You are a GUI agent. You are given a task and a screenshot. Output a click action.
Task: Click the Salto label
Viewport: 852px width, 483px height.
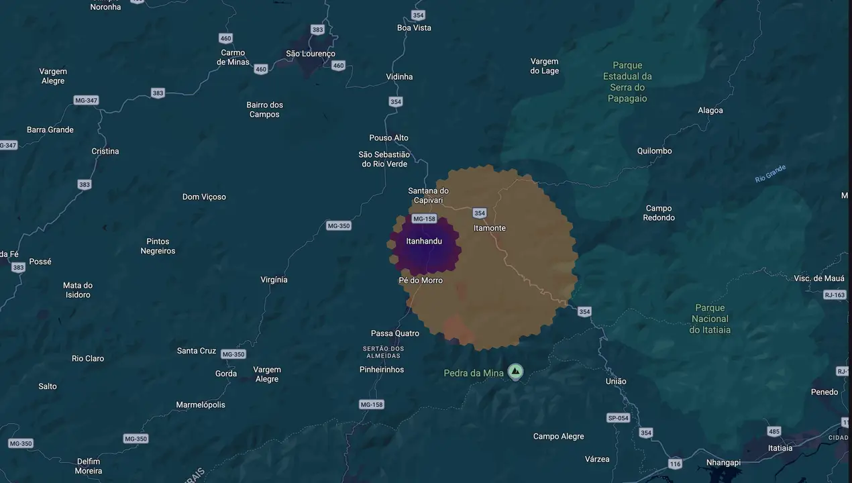click(x=48, y=386)
